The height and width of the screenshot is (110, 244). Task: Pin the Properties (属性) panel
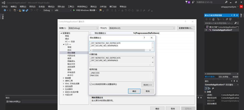[234, 81]
